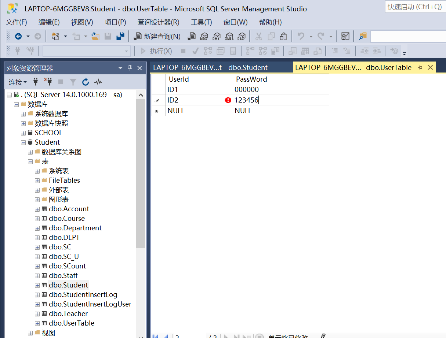The image size is (446, 338).
Task: Switch to the dbo.Student tab
Action: (x=210, y=67)
